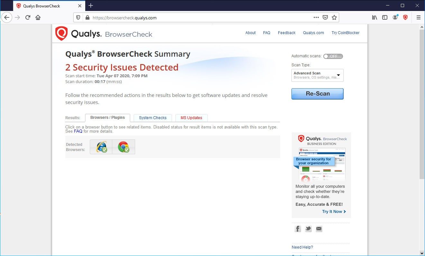Screen dimensions: 425x256
Task: Switch to the MS Updates tab
Action: click(191, 118)
